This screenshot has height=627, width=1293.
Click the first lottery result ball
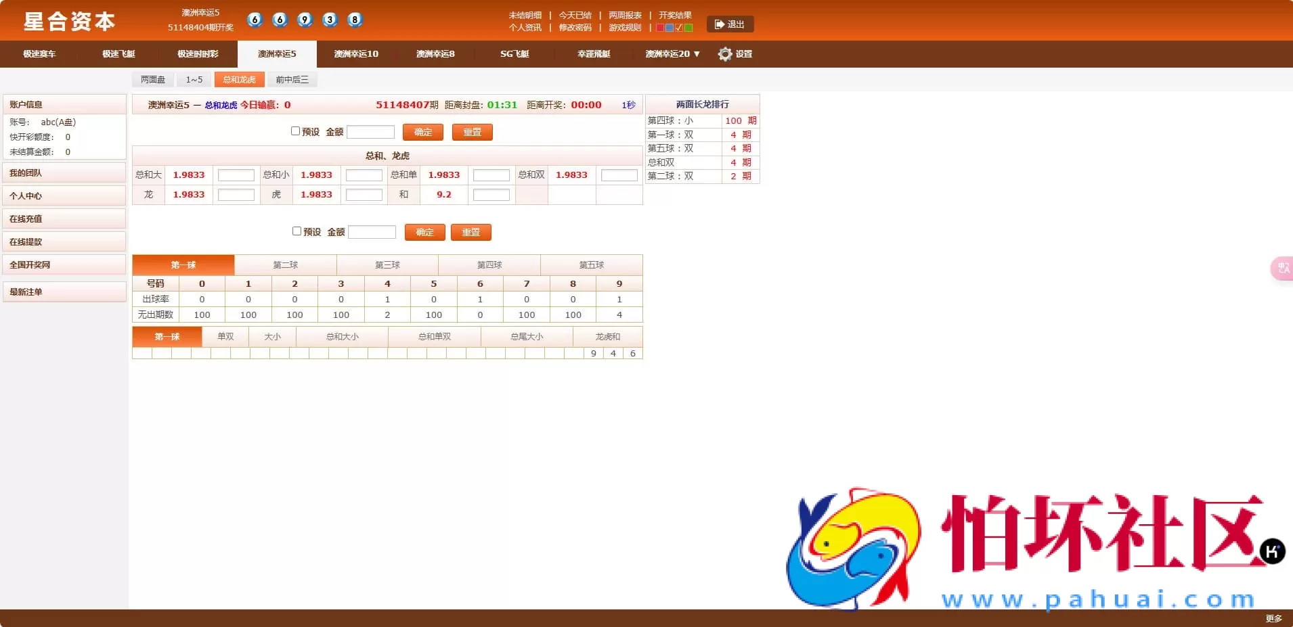(255, 20)
